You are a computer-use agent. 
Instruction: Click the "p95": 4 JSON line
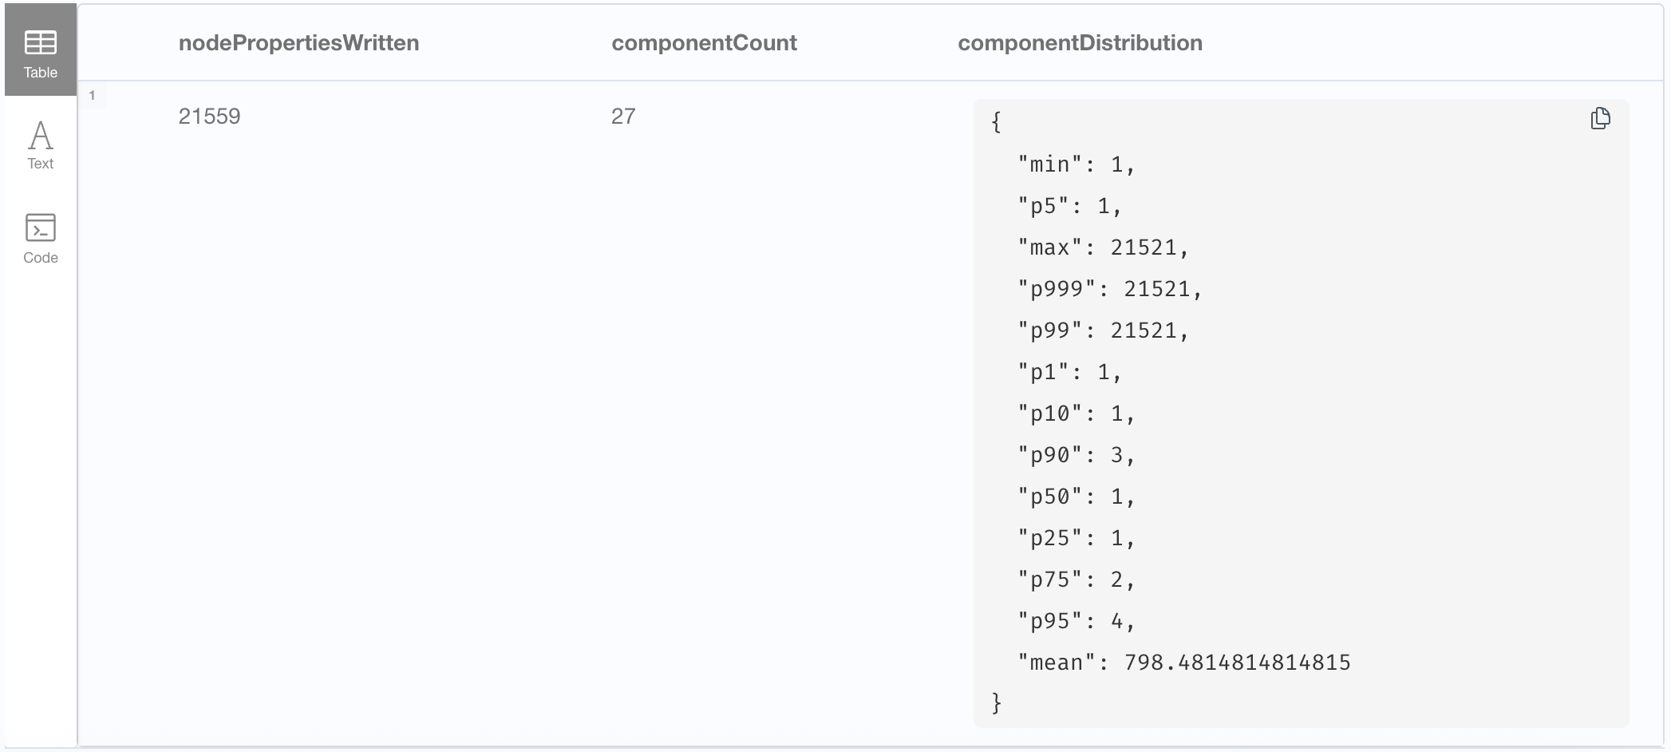(1076, 621)
